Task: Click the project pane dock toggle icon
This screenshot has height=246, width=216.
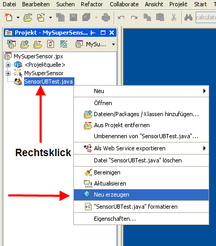Action: 93,33
